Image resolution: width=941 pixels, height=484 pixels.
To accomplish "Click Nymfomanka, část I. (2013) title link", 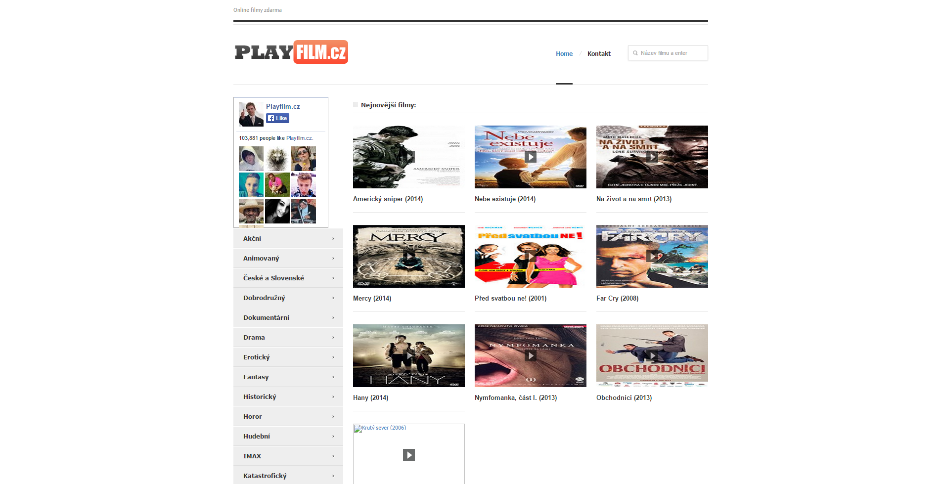I will [516, 397].
